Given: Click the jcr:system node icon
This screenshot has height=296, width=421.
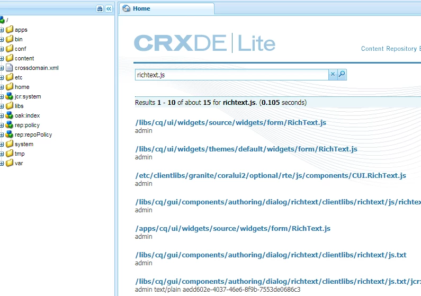Looking at the screenshot, I should click(x=10, y=96).
